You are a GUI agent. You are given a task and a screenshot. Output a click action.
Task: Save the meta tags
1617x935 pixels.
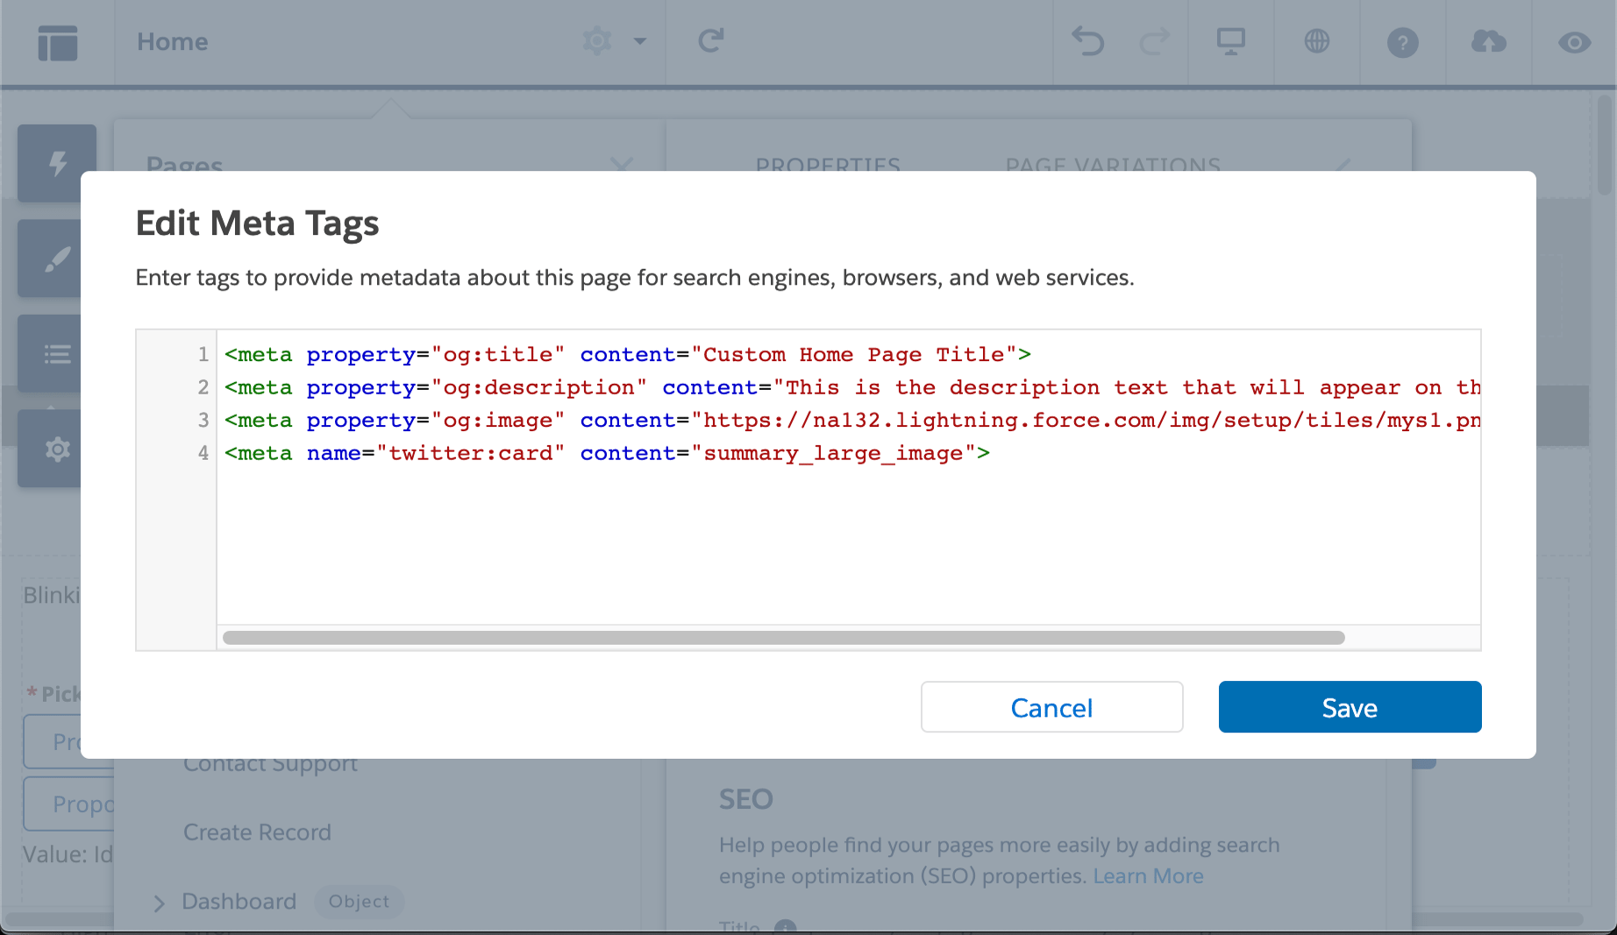click(1350, 707)
